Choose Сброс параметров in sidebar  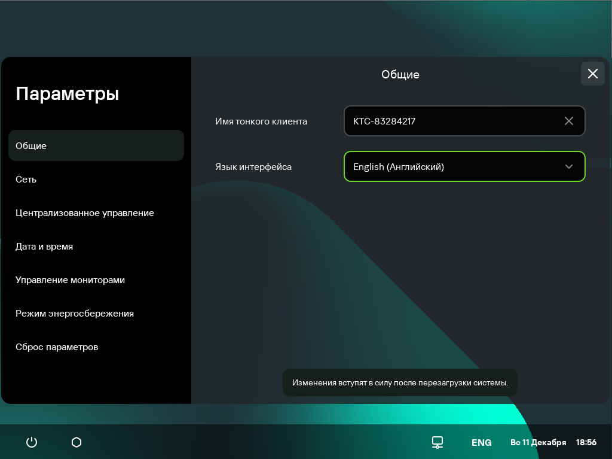(x=57, y=346)
